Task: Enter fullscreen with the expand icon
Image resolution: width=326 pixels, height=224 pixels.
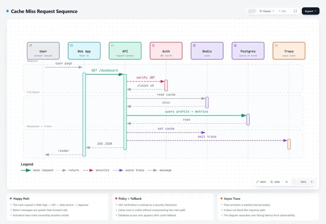Action: coord(295,11)
